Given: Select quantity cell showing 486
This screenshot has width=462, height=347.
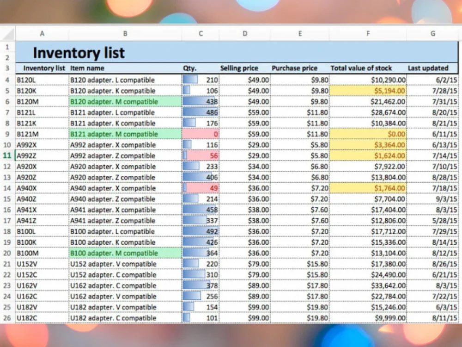Looking at the screenshot, I should (201, 112).
